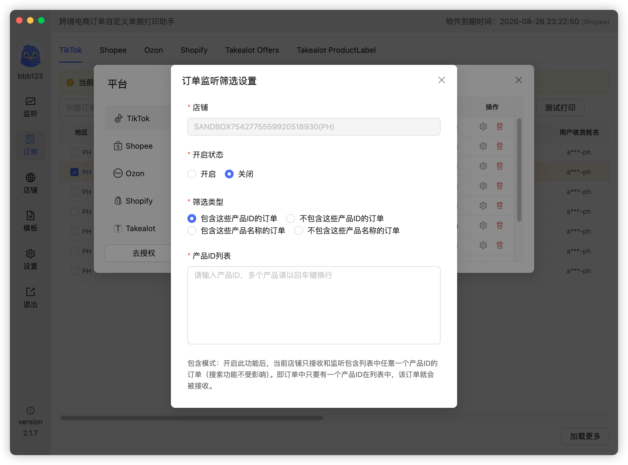This screenshot has width=628, height=465.
Task: Click the seventh red delete icon in 操作 column
Action: [499, 245]
